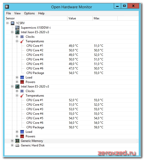Select CPU Core #6 of the first Xeon

[35, 68]
